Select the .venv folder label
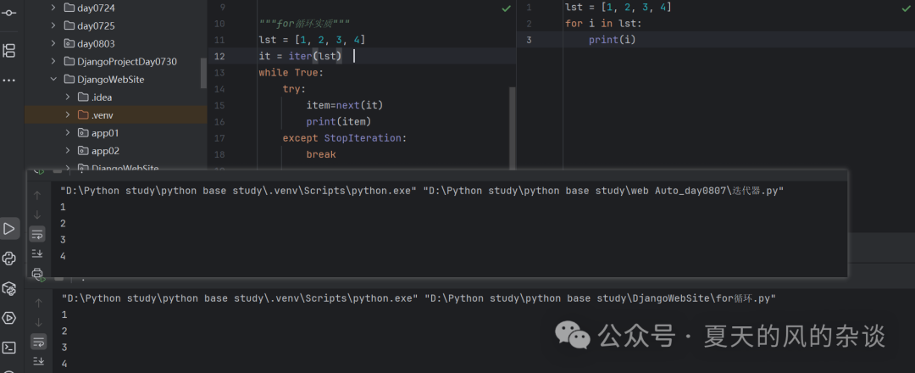Image resolution: width=915 pixels, height=373 pixels. [x=103, y=115]
